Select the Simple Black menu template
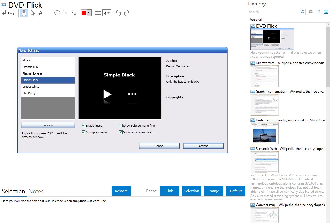This screenshot has height=223, width=330. 48,80
